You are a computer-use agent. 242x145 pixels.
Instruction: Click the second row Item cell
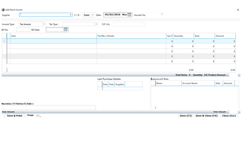pyautogui.click(x=53, y=46)
